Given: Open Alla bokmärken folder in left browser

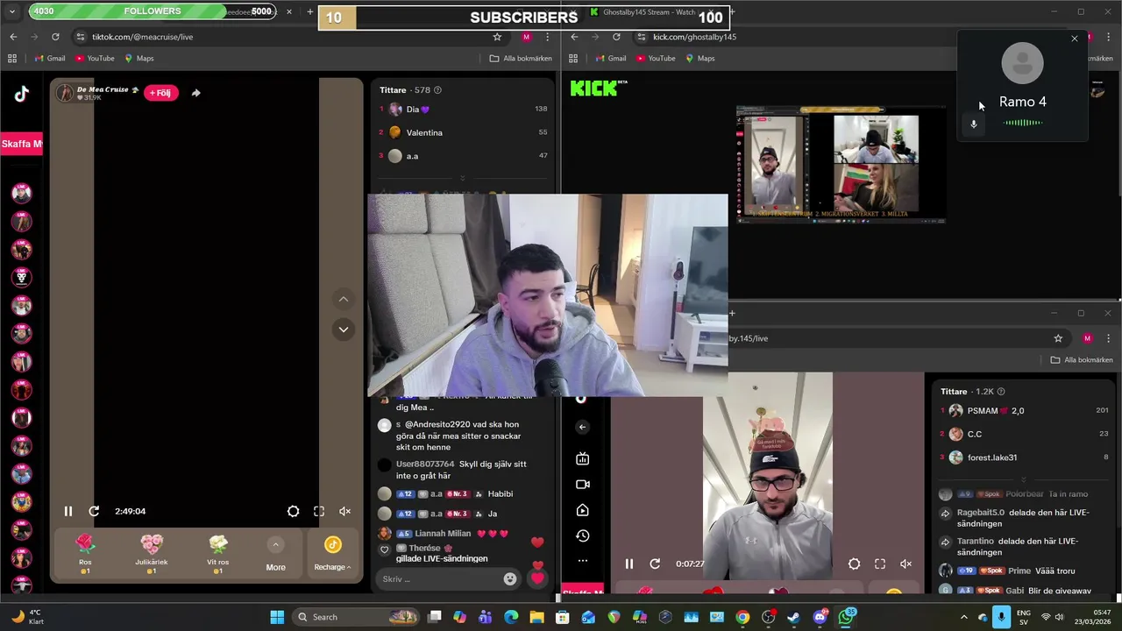Looking at the screenshot, I should coord(521,58).
